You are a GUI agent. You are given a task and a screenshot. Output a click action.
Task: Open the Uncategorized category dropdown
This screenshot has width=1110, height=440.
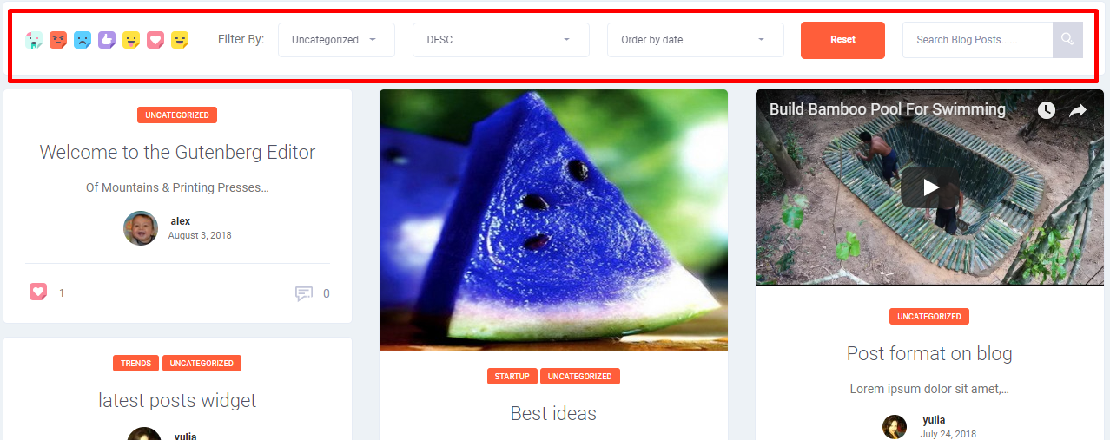336,40
